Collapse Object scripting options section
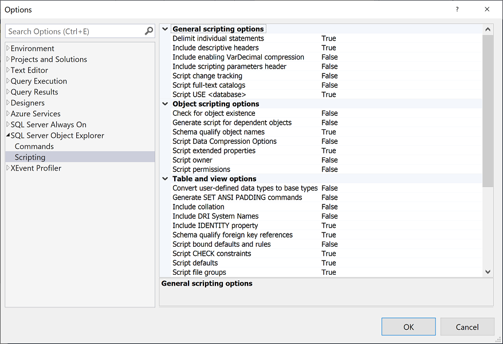This screenshot has height=344, width=503. (x=165, y=104)
